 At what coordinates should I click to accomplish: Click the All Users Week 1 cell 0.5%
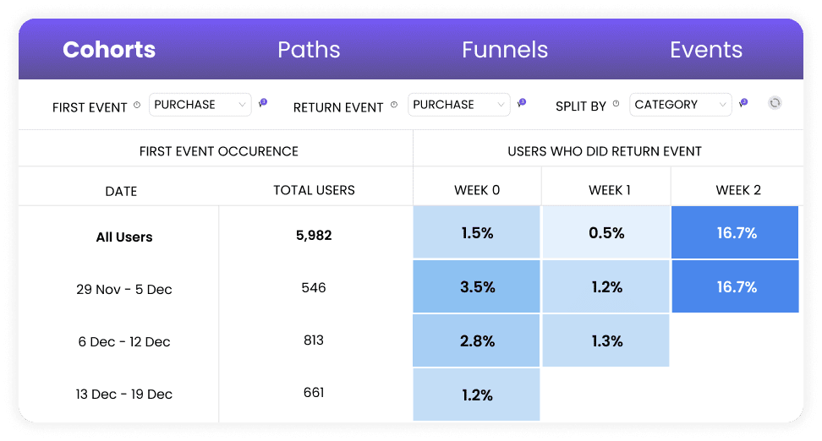606,232
